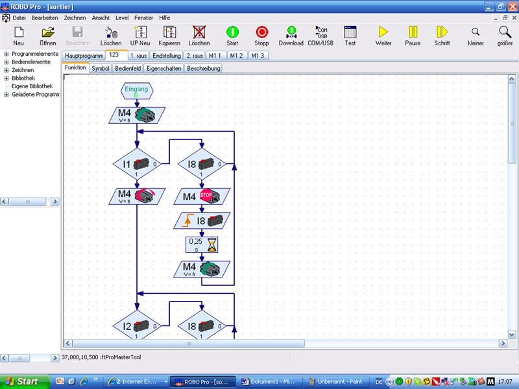Create a new subprogram with UP Neu
Viewport: 519px width, 389px height.
(140, 36)
